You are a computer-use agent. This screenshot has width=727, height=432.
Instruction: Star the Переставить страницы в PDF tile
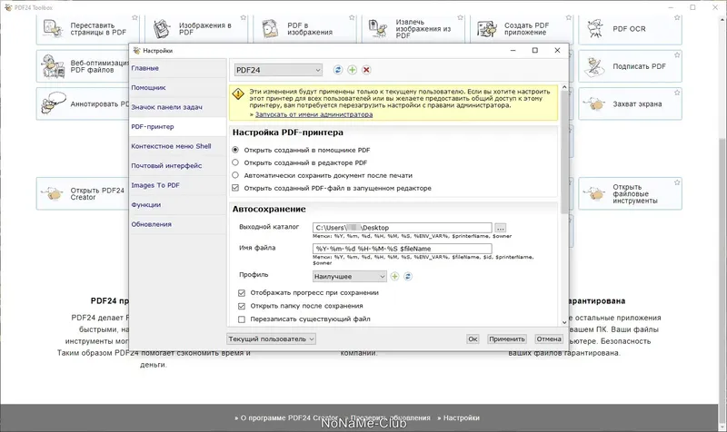134,17
